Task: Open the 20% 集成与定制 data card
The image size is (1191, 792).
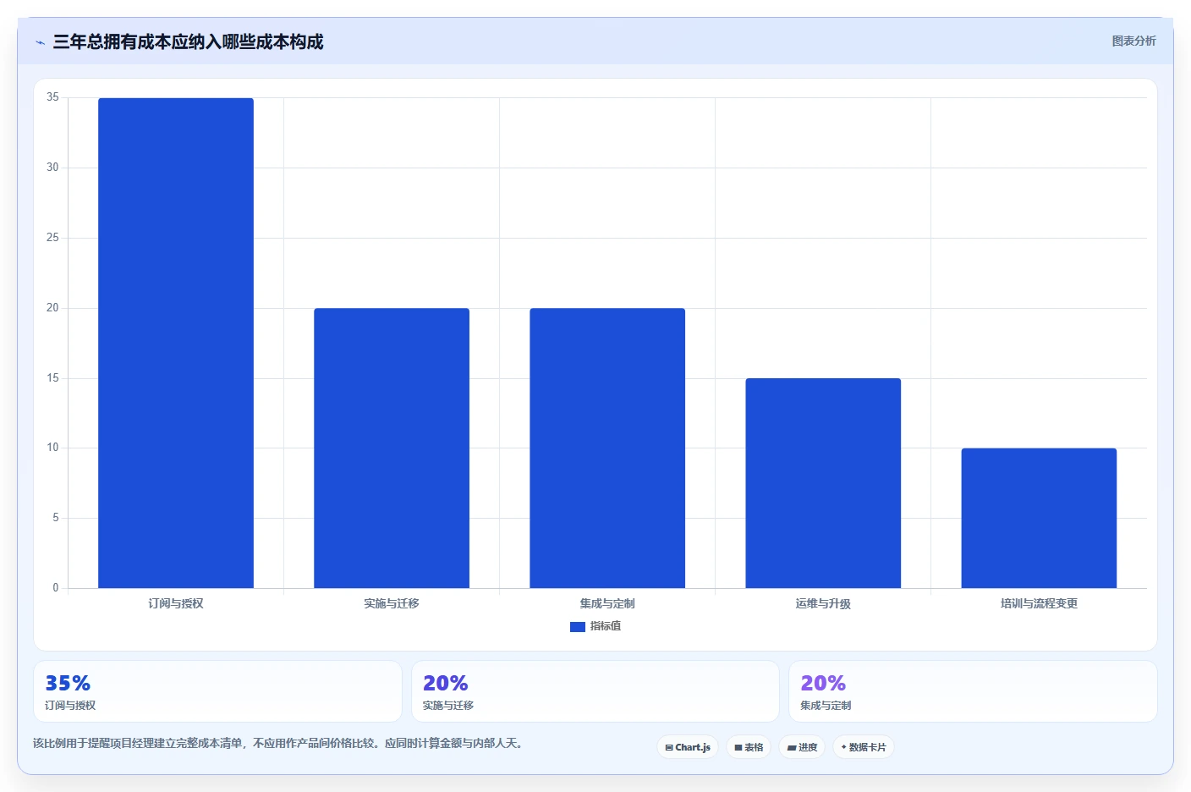Action: pyautogui.click(x=973, y=691)
